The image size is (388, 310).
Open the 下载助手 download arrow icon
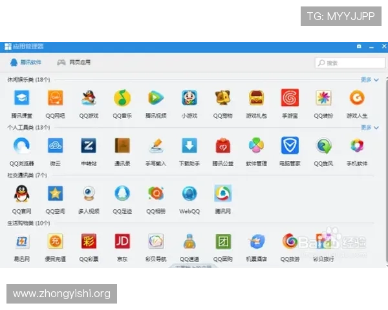pos(189,145)
